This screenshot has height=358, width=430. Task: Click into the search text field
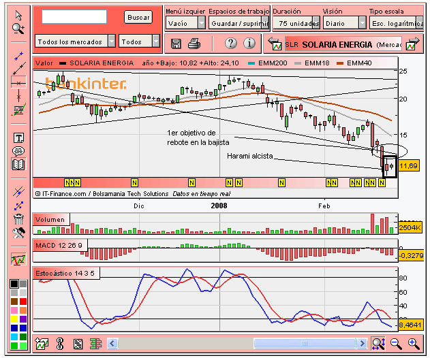[x=74, y=17]
